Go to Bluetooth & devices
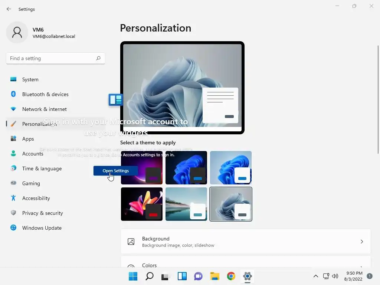Viewport: 380px width, 285px height. (56, 94)
